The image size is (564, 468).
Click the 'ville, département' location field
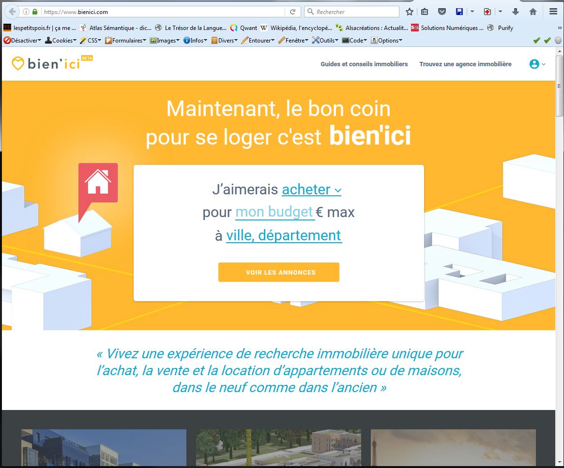[x=284, y=235]
